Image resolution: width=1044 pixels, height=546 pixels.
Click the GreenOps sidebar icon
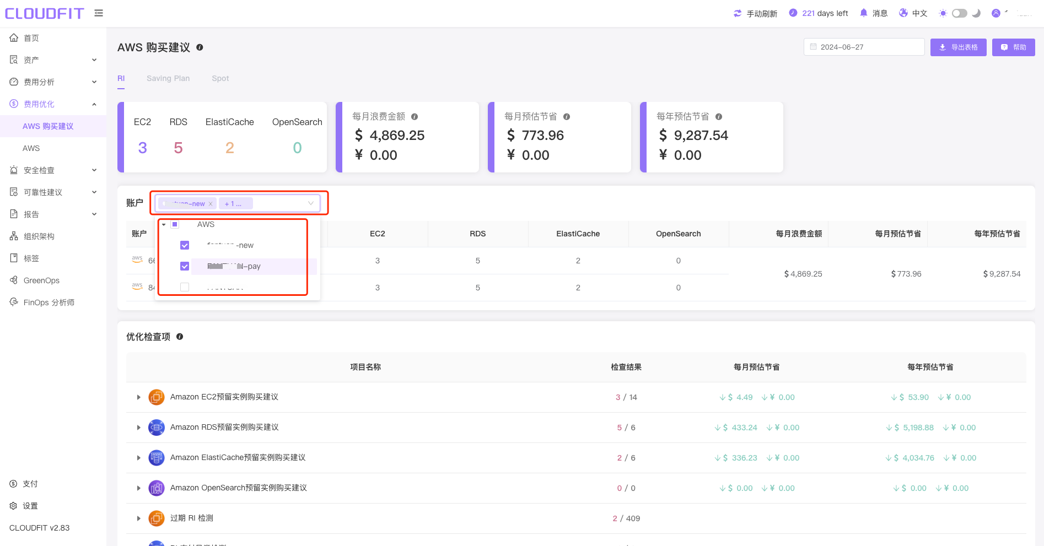tap(14, 280)
